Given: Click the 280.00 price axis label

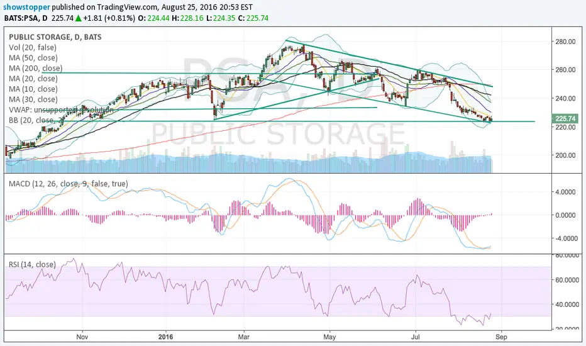Looking at the screenshot, I should [565, 42].
